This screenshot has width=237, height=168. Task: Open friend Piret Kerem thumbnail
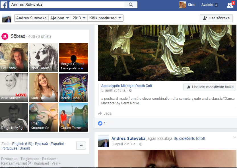pyautogui.click(x=44, y=57)
